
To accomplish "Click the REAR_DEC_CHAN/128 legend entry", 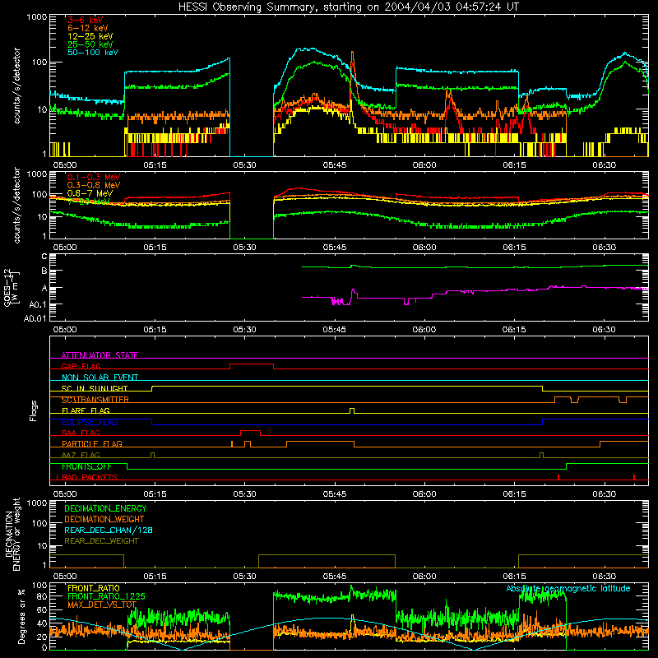I will click(x=109, y=530).
